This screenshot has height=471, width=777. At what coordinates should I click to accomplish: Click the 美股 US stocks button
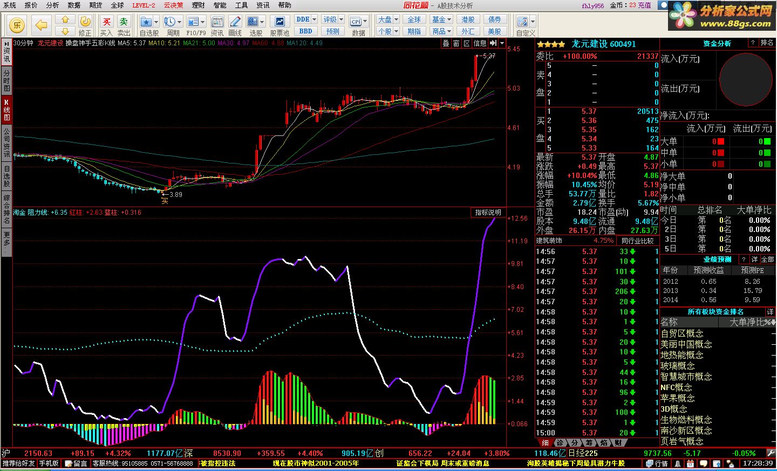495,31
